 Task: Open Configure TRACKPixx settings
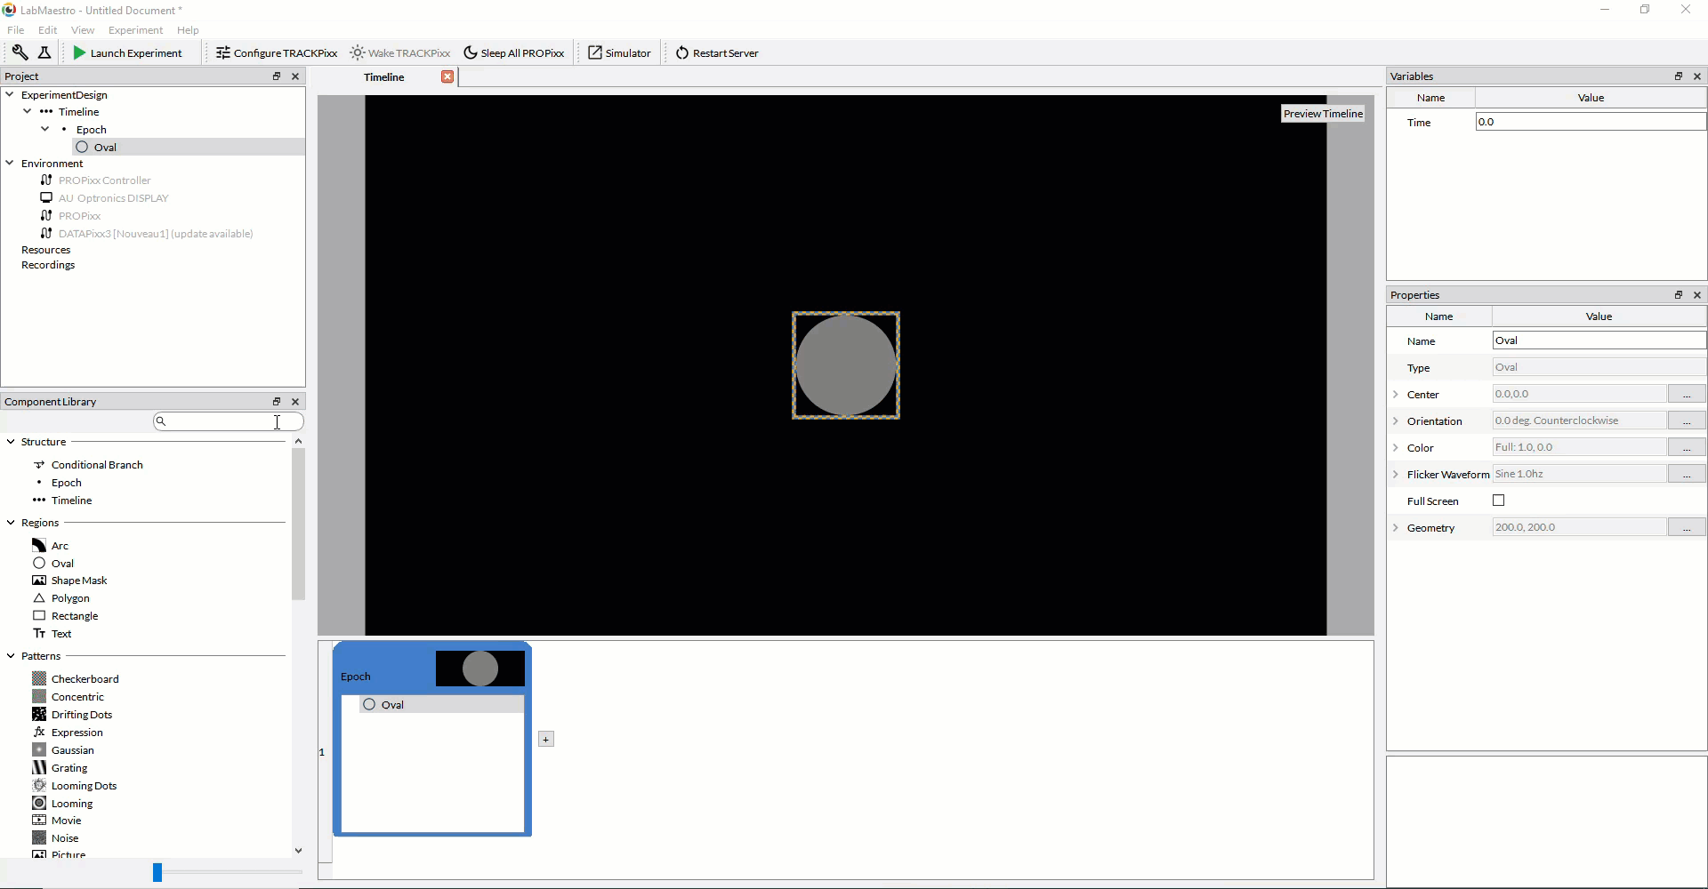276,53
